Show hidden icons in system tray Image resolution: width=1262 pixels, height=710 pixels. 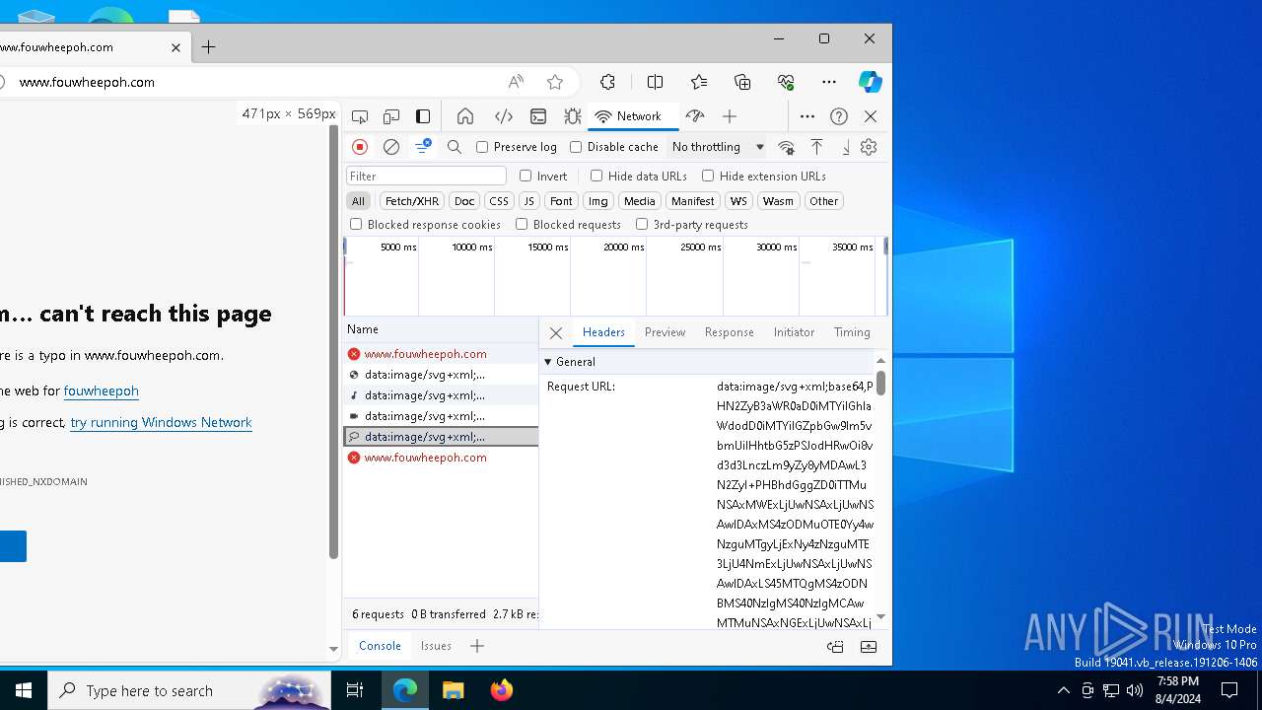point(1063,690)
